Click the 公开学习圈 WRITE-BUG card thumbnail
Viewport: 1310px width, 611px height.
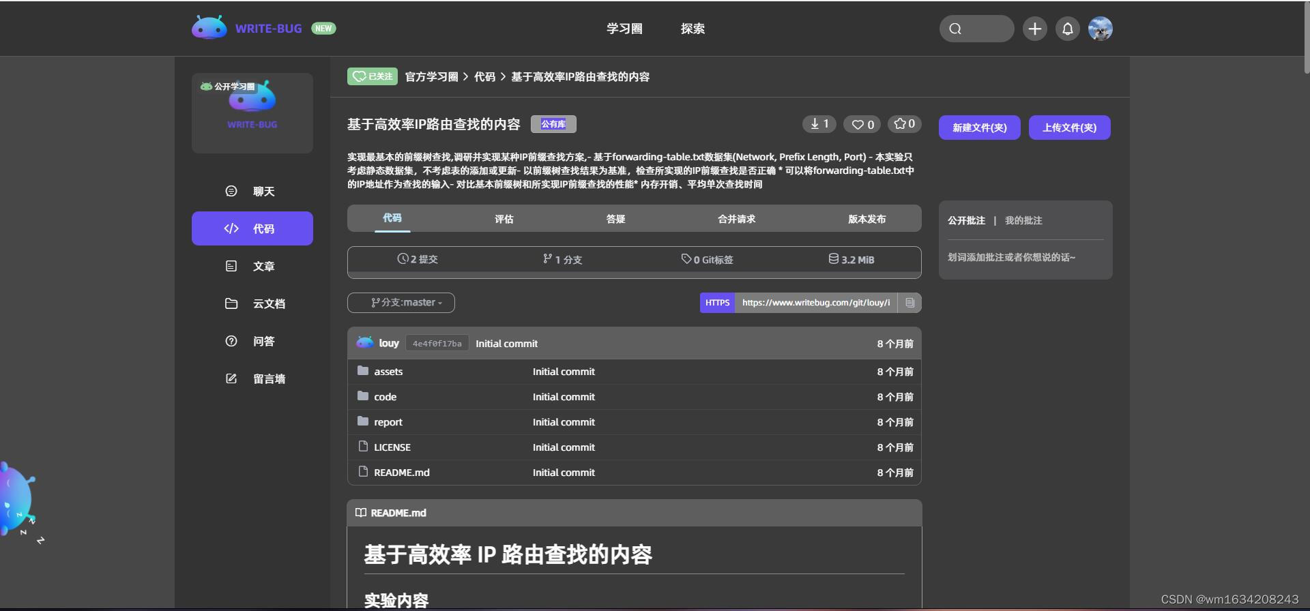pos(252,113)
